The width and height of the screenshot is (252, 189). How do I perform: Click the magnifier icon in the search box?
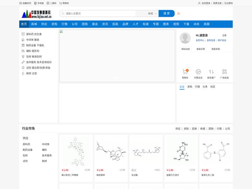pos(63,14)
